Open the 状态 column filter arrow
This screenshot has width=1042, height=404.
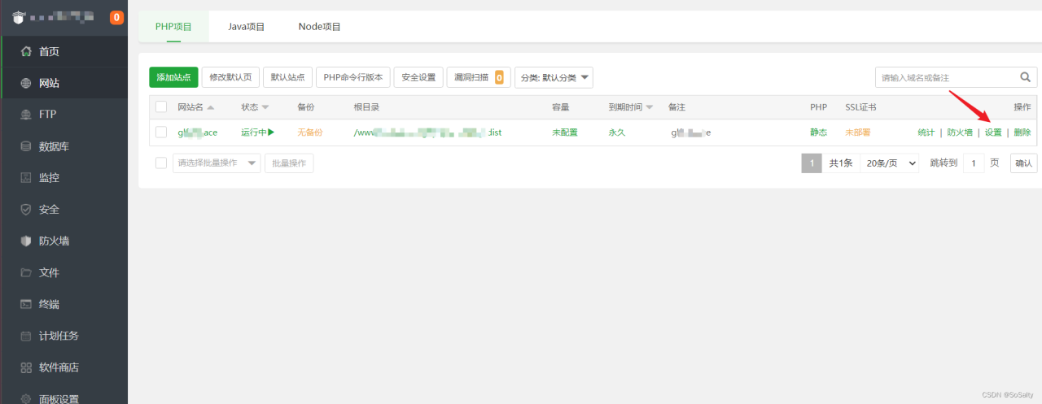point(265,107)
